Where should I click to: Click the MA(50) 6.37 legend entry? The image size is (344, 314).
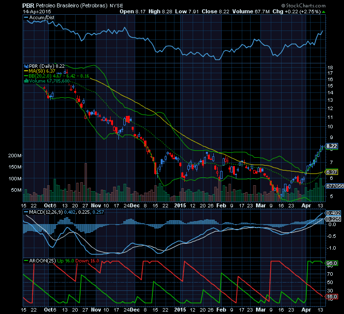(x=42, y=71)
